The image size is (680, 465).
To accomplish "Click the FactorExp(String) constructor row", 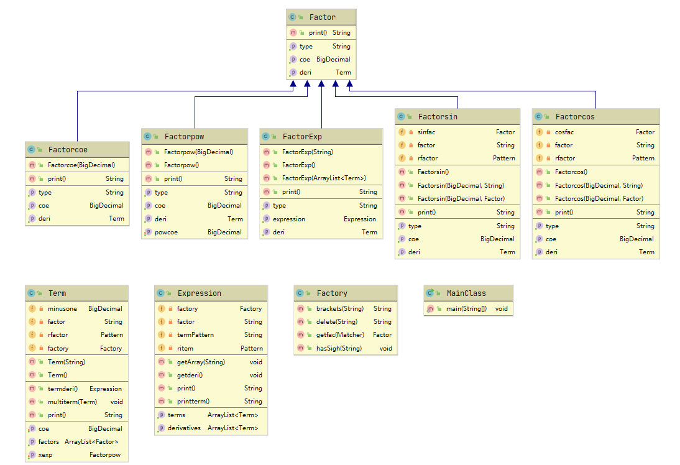I will [x=321, y=152].
